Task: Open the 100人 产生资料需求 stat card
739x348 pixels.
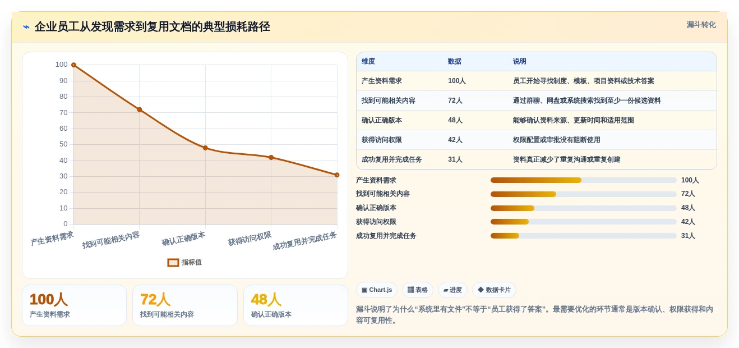Action: pos(74,305)
